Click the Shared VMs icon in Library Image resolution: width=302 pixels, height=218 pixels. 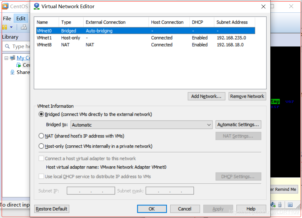coord(12,72)
